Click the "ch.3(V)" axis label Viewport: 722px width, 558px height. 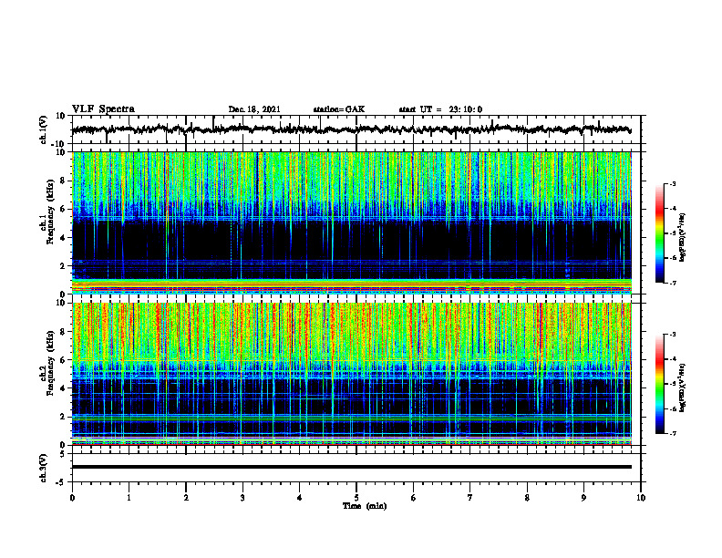click(44, 468)
